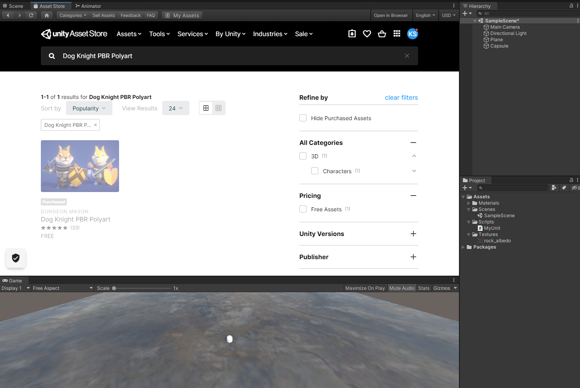Expand the Publisher section
This screenshot has height=388, width=580.
click(413, 257)
